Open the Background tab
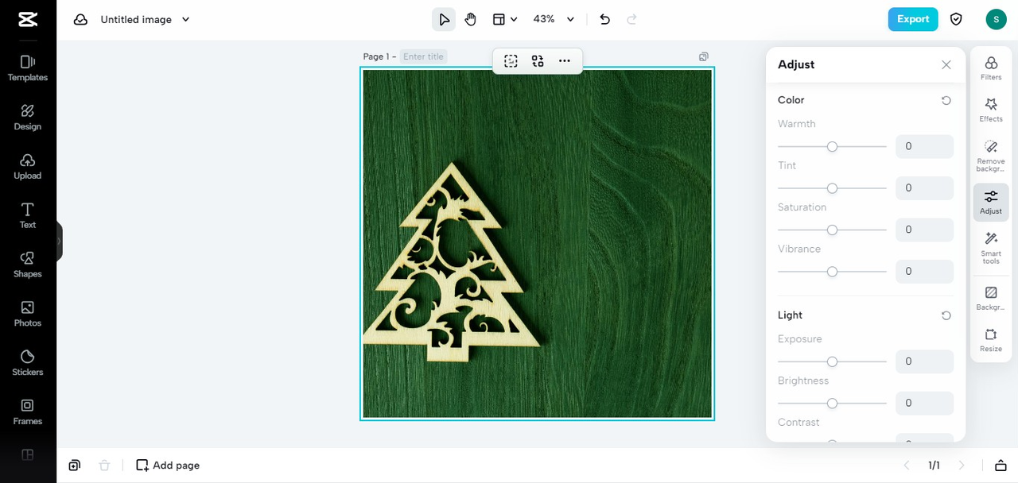The height and width of the screenshot is (483, 1018). [991, 298]
